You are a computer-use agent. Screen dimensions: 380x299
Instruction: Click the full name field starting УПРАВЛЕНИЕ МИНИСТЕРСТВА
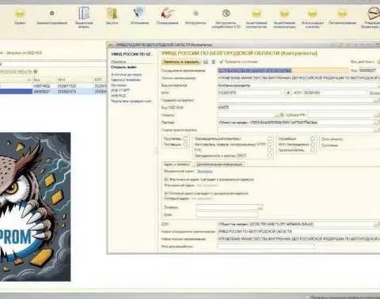pos(298,78)
